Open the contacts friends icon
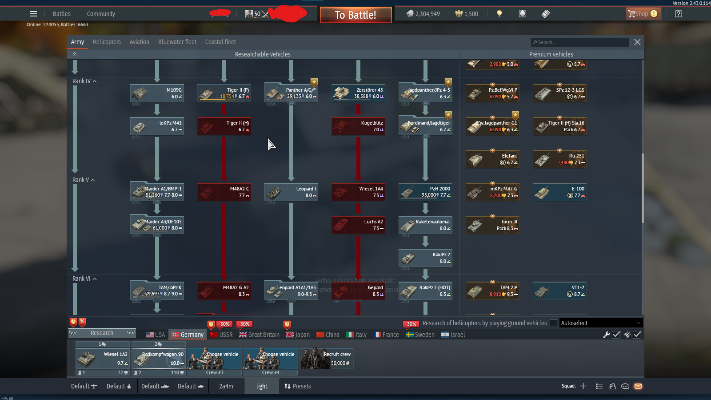The height and width of the screenshot is (400, 711). (612, 386)
